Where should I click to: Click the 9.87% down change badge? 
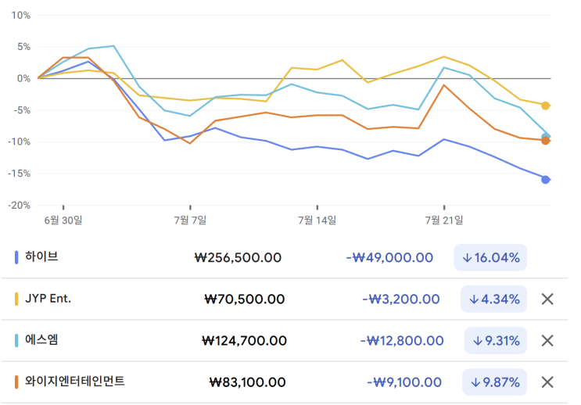click(x=495, y=382)
